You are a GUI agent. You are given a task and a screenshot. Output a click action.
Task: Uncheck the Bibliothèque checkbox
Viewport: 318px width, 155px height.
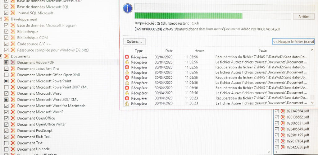coord(6,31)
